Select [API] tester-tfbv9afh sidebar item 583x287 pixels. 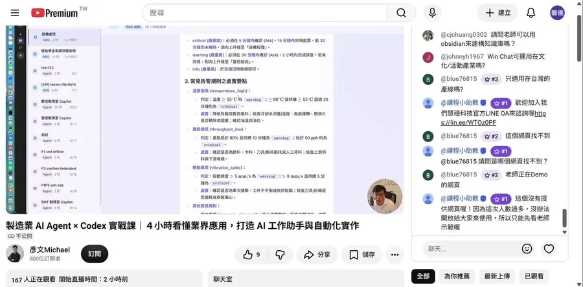point(64,87)
